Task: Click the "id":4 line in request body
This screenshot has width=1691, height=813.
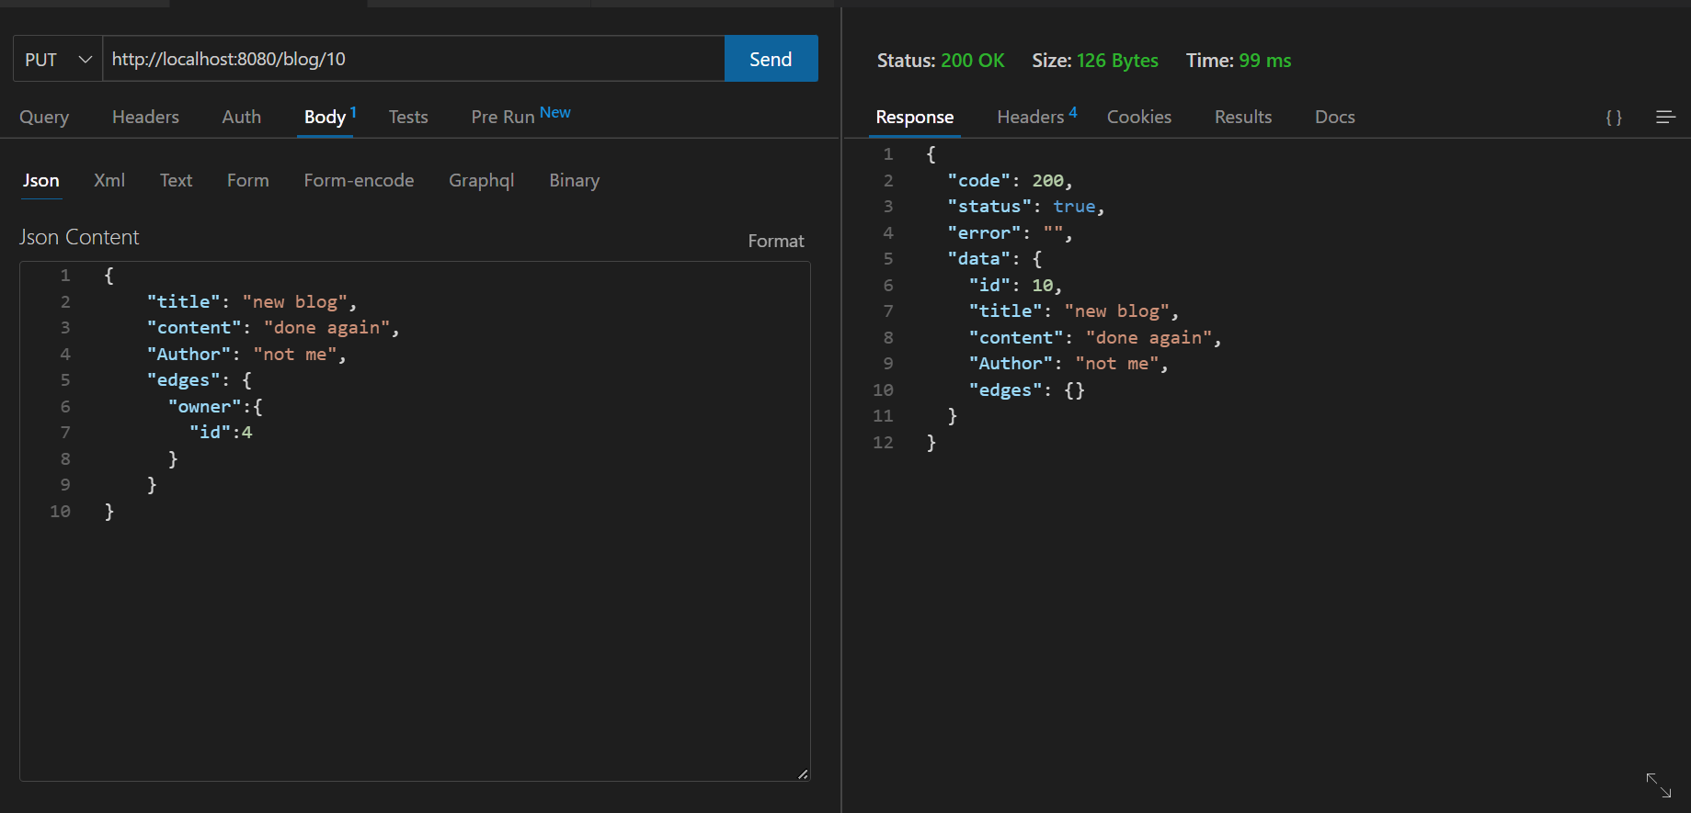Action: [221, 432]
